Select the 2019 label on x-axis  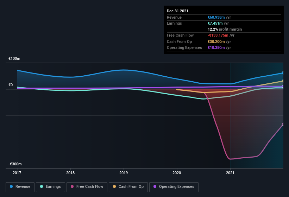(124, 173)
